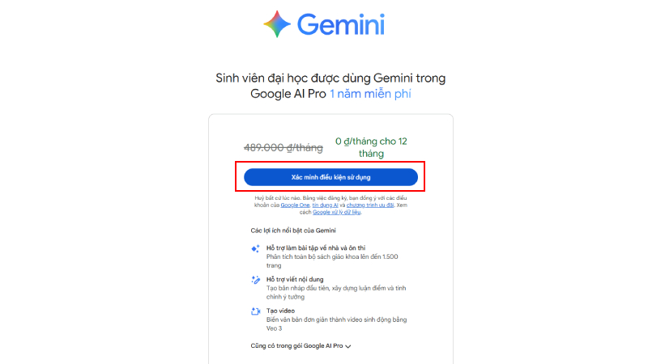The image size is (648, 364).
Task: Open the chương trình ưu đãi link
Action: point(370,205)
